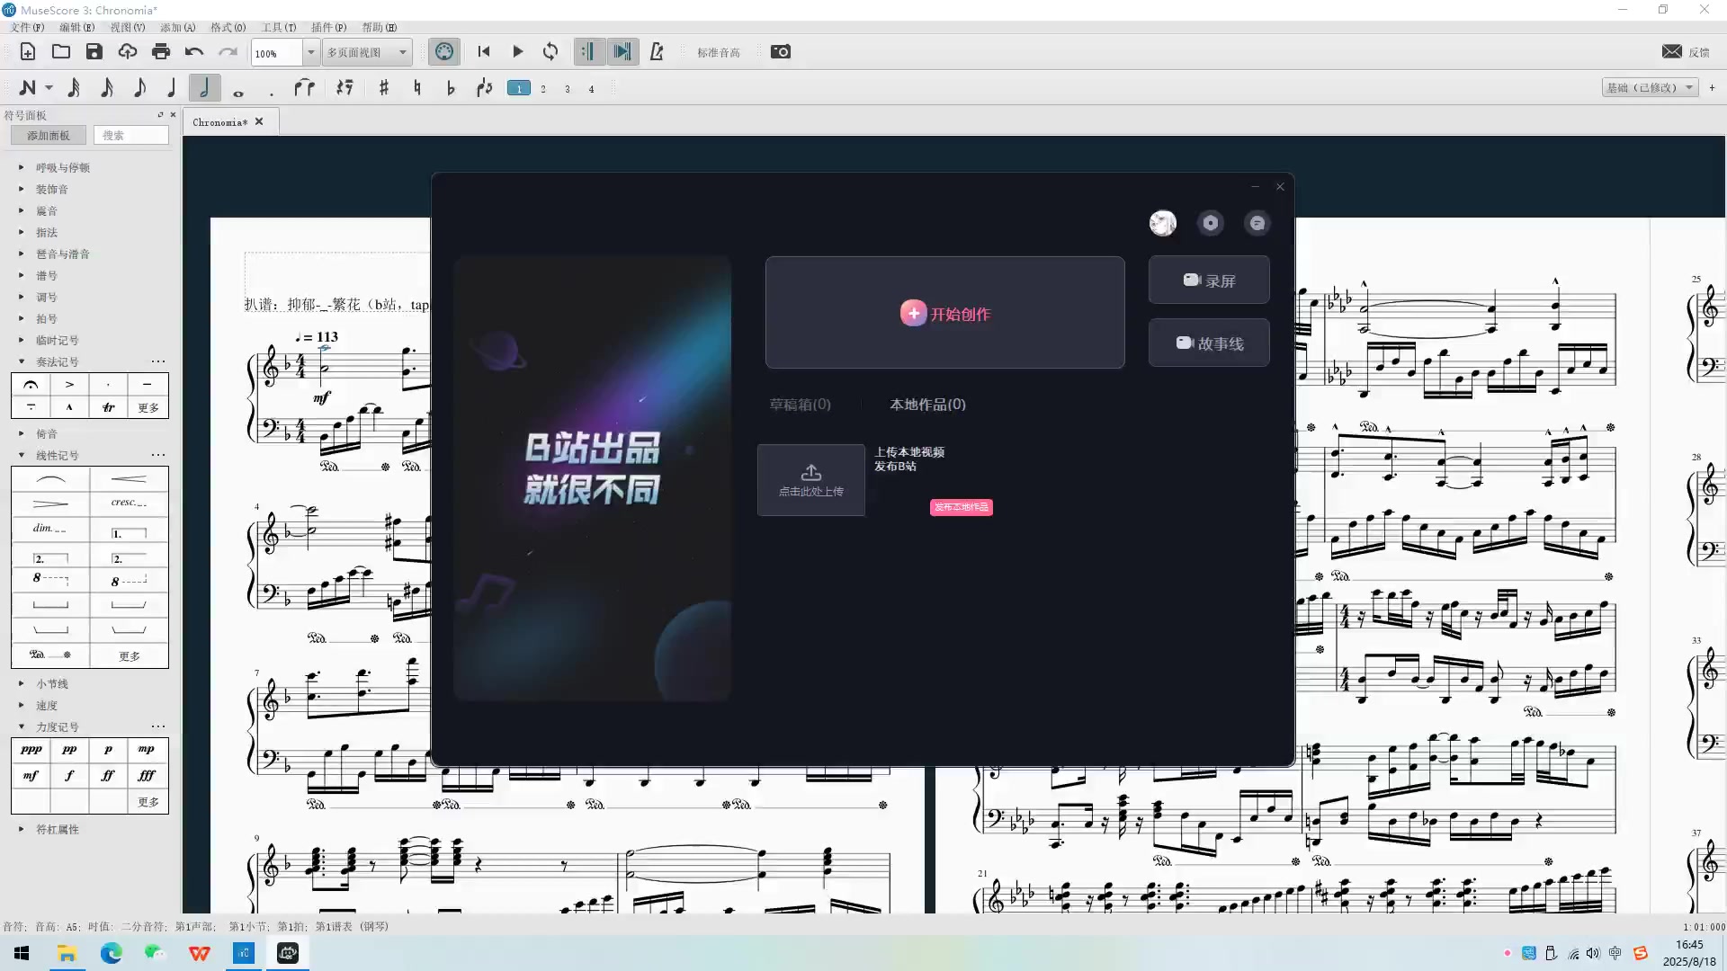The width and height of the screenshot is (1727, 971).
Task: Toggle the MIDI input button
Action: (x=444, y=52)
